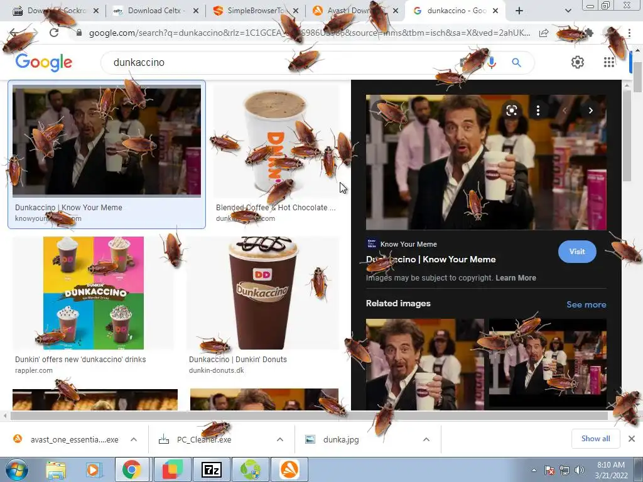Open the Learn More copyright link
The height and width of the screenshot is (482, 643).
(516, 278)
